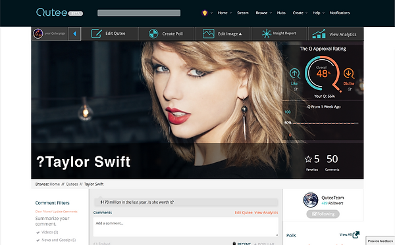
Task: Click the orange View Analytics link above comments
Action: pos(266,213)
